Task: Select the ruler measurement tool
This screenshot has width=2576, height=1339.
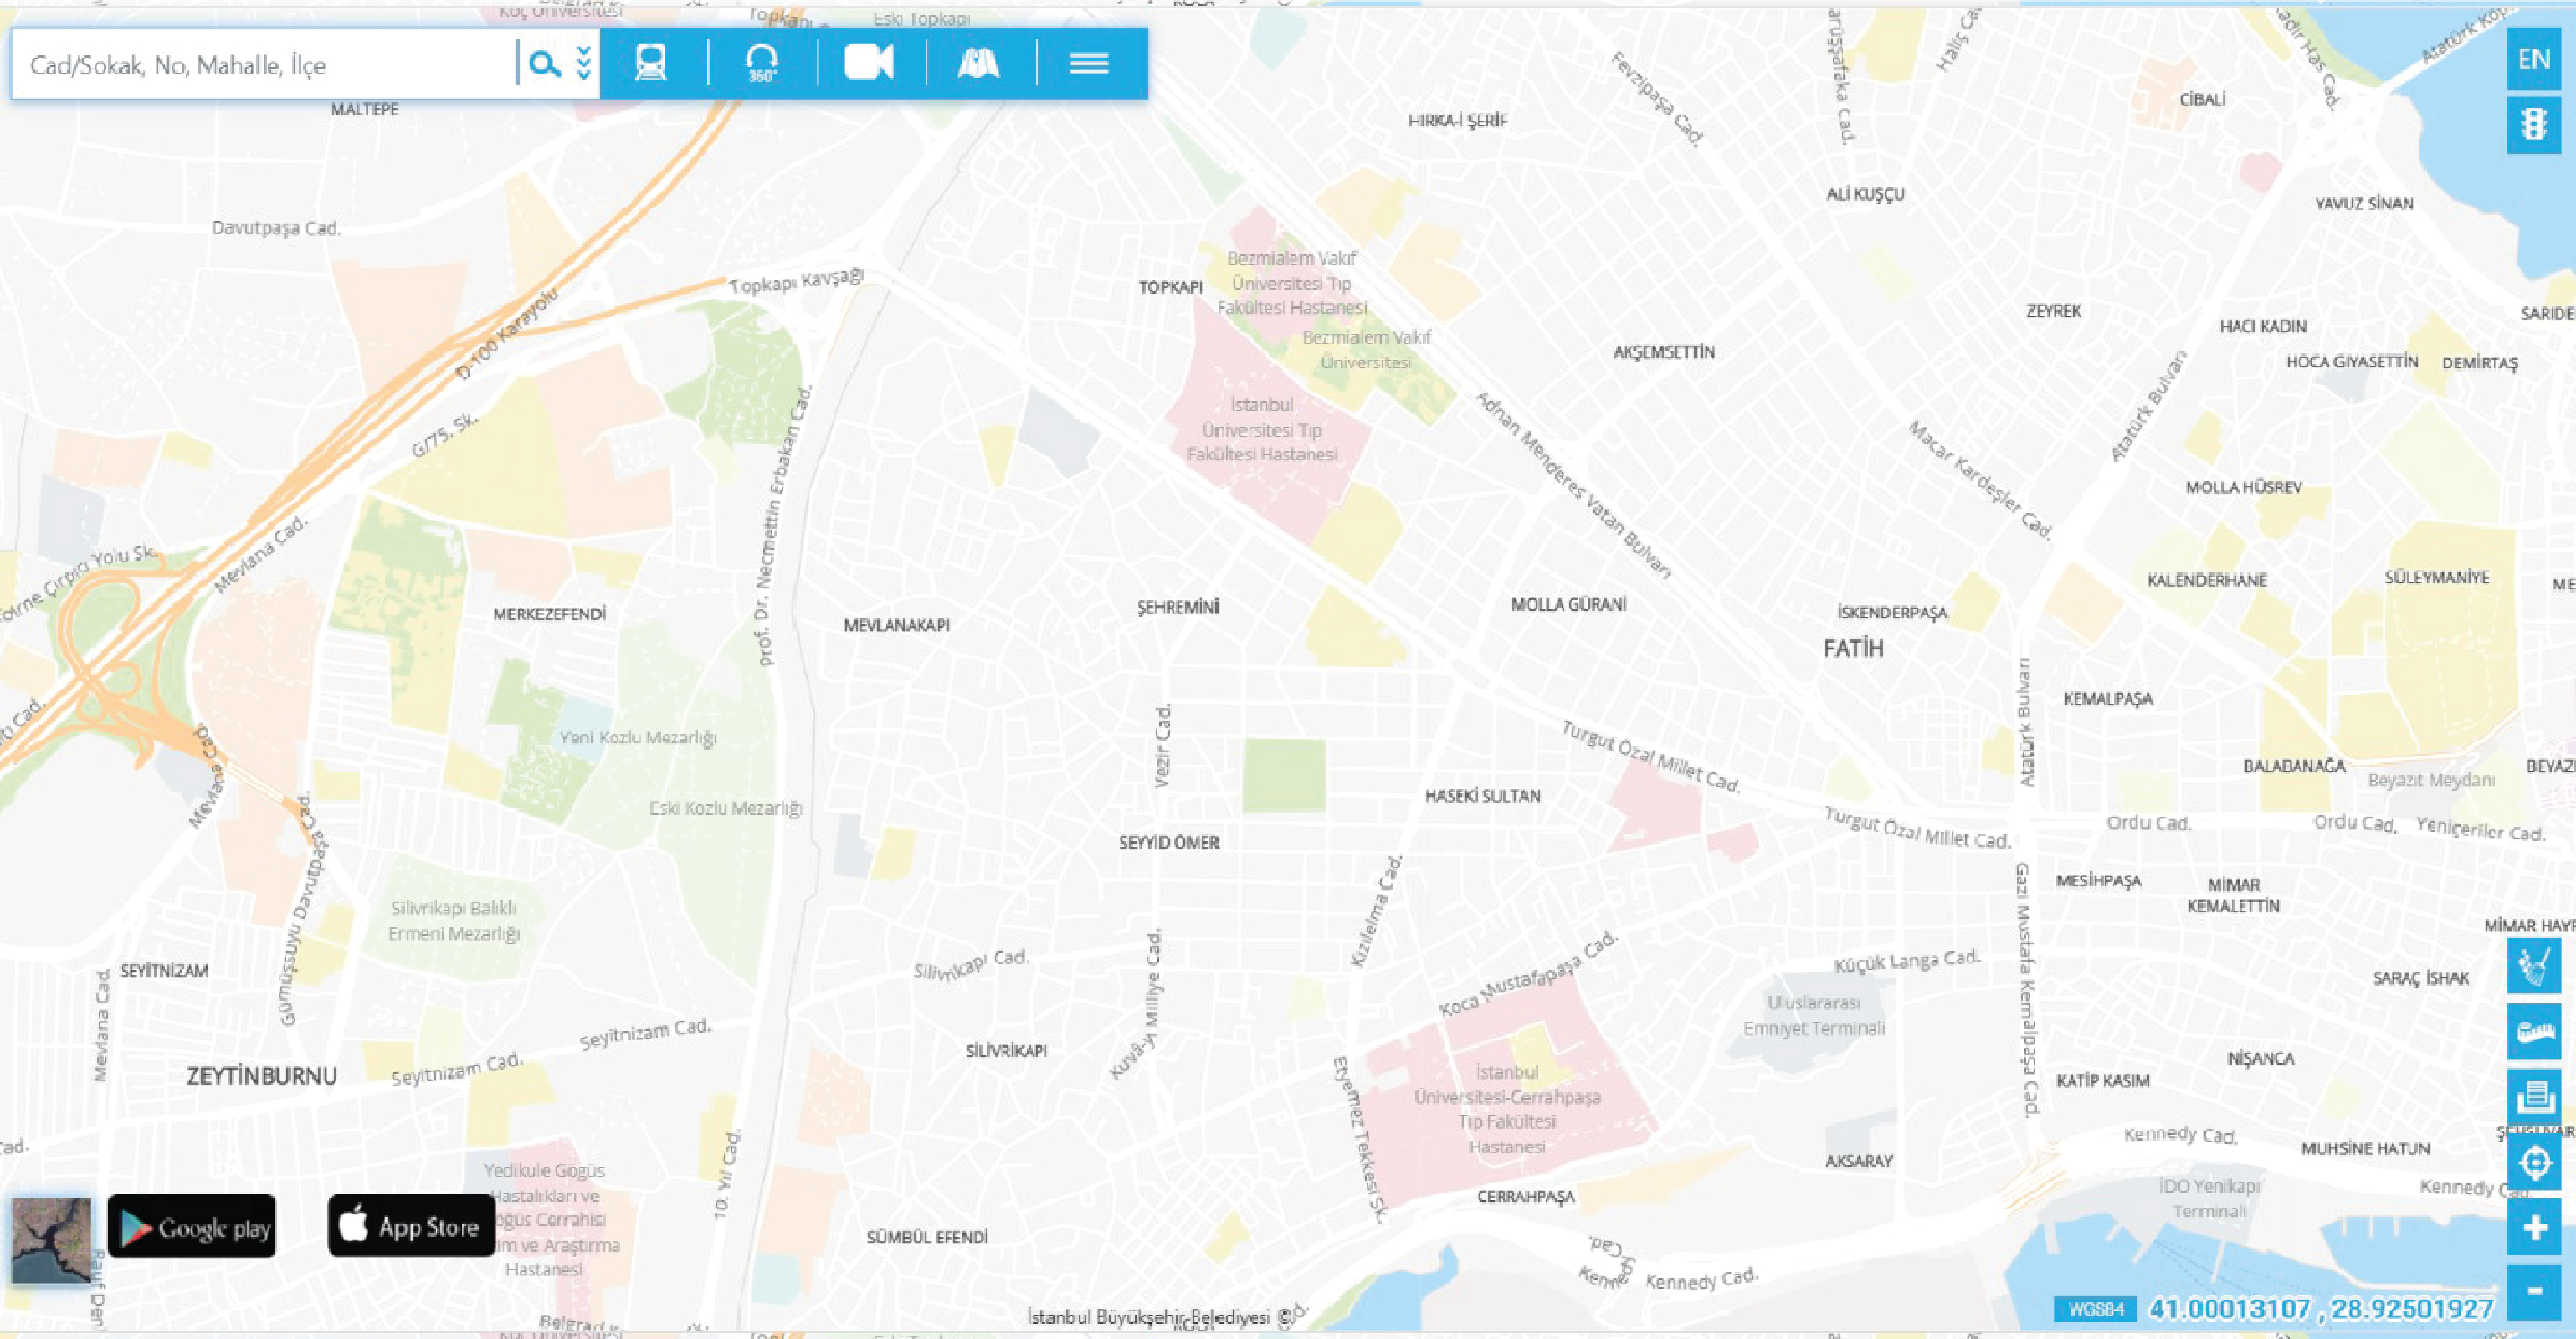Action: (2534, 1032)
